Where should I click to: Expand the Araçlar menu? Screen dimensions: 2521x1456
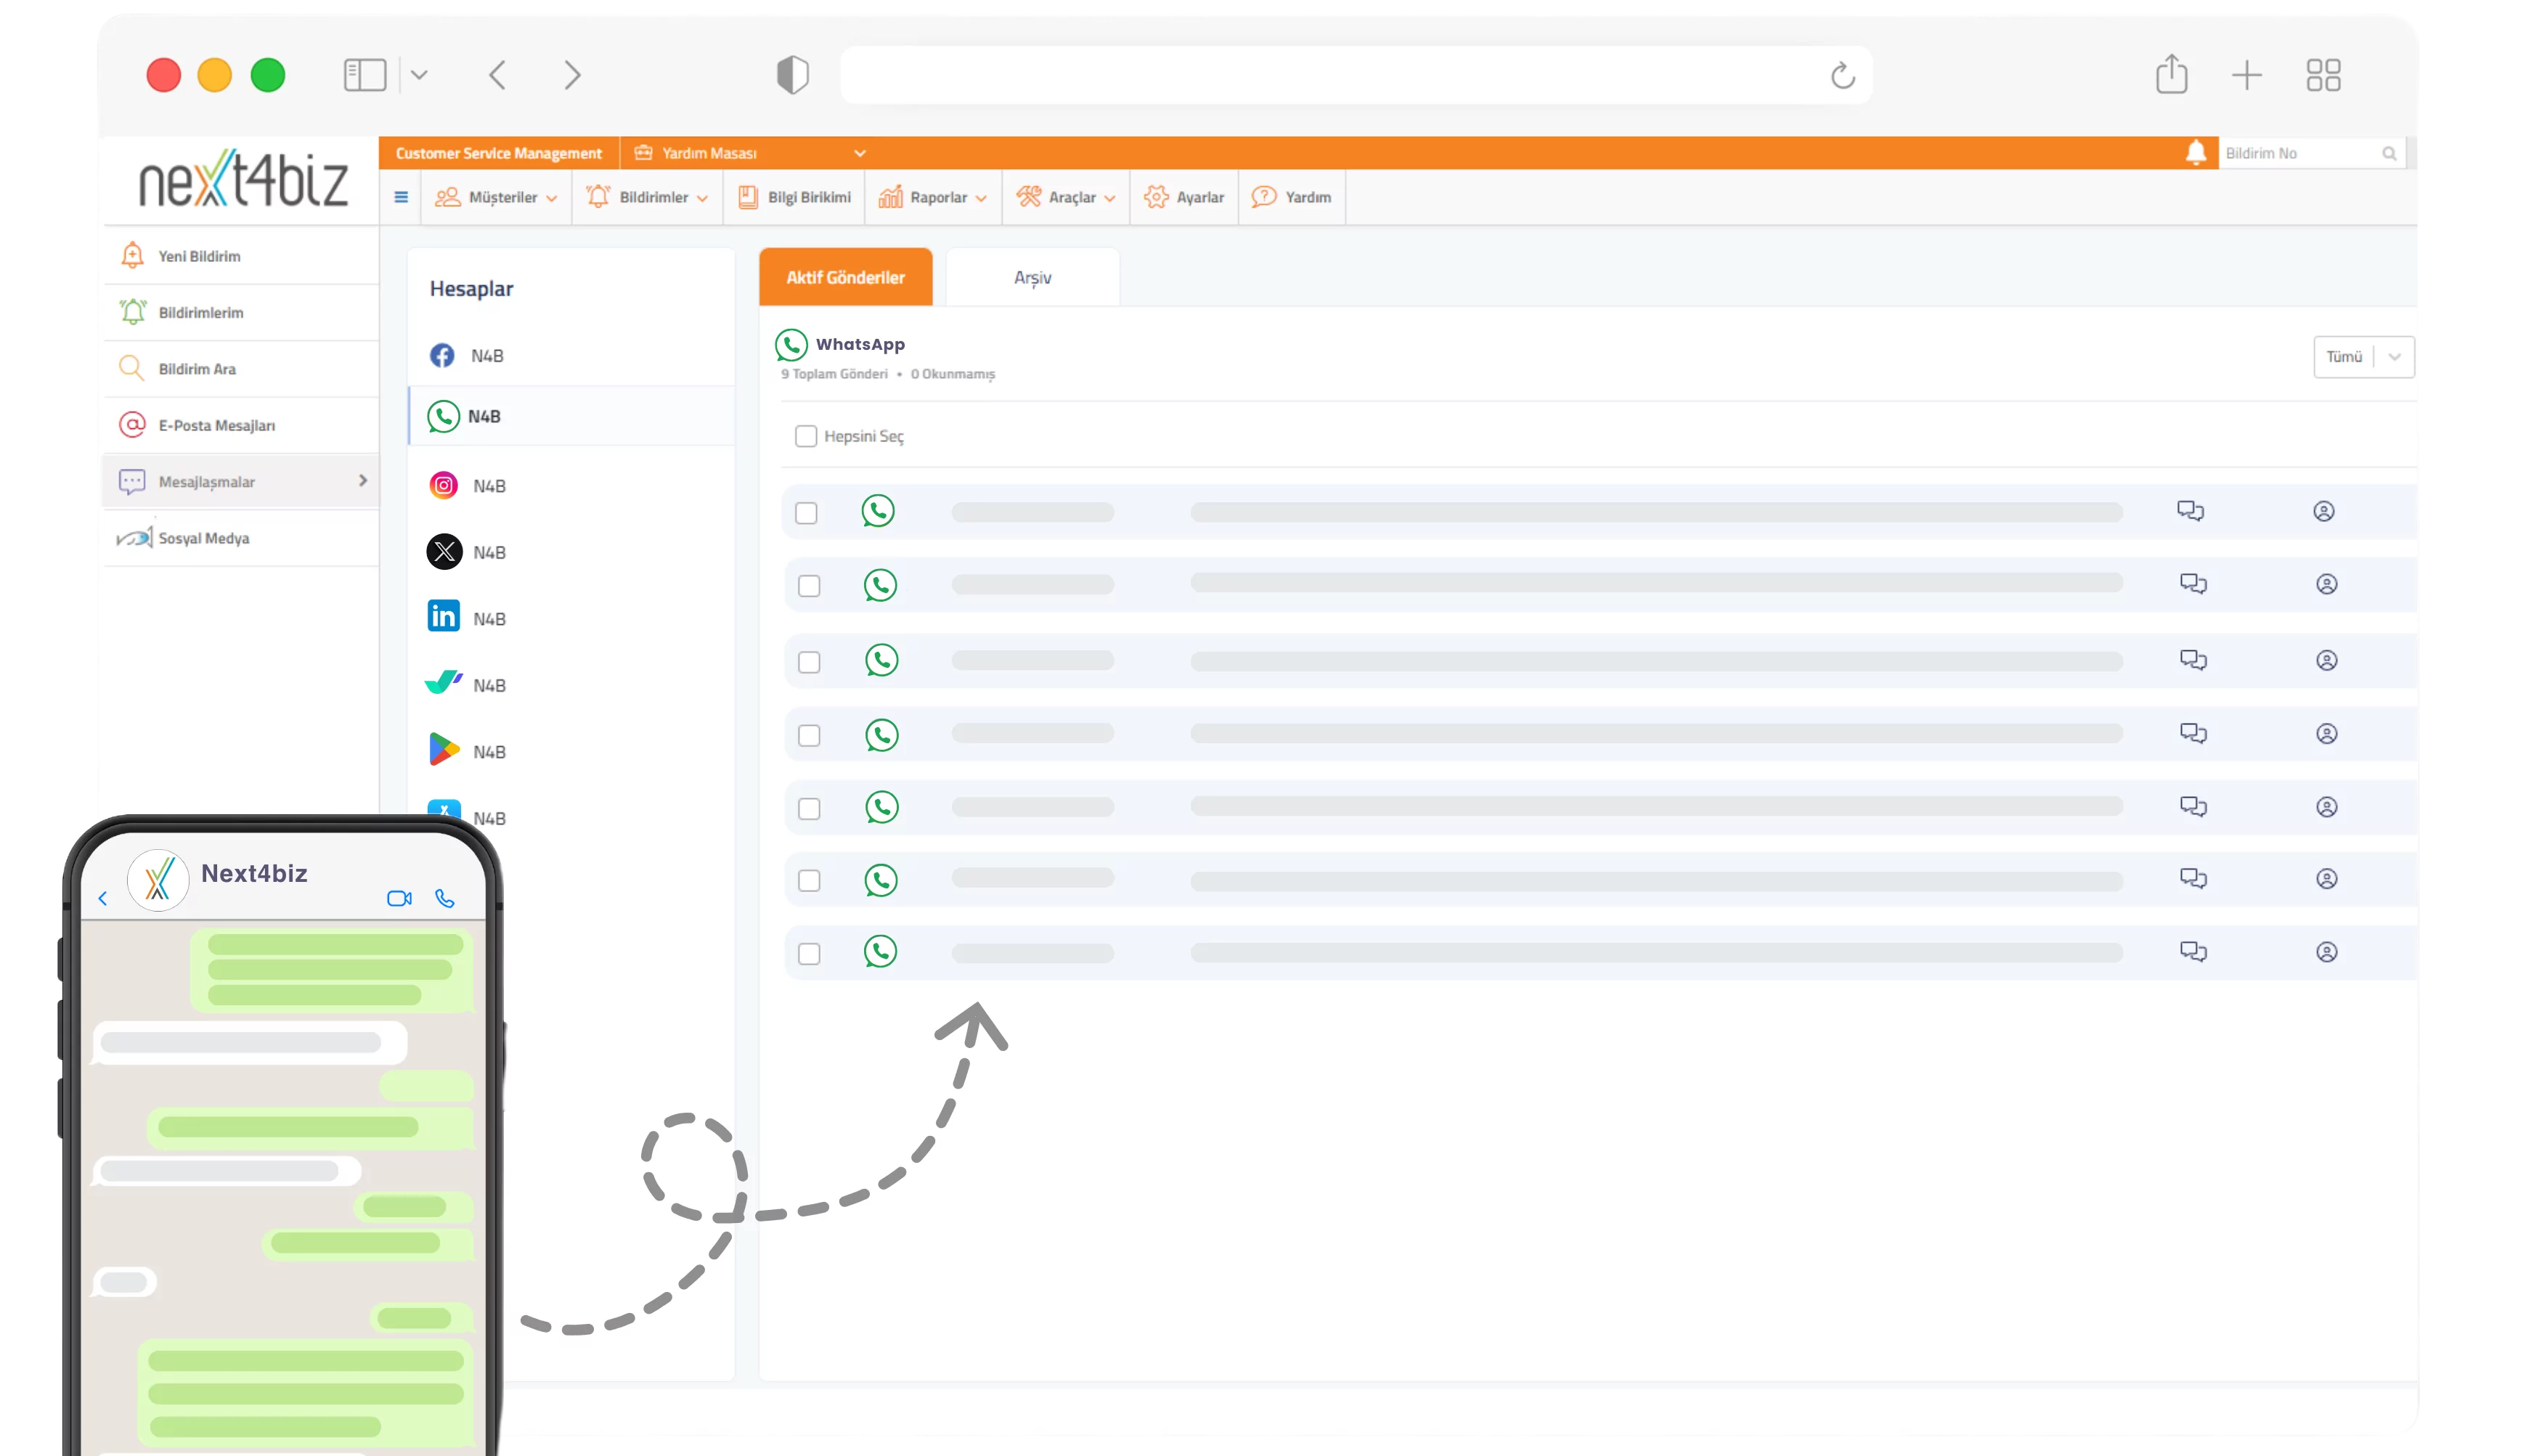[x=1065, y=197]
